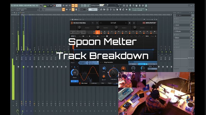Click the stamp tool icon in toolbar
Image resolution: width=206 pixels, height=115 pixels.
click(x=76, y=10)
